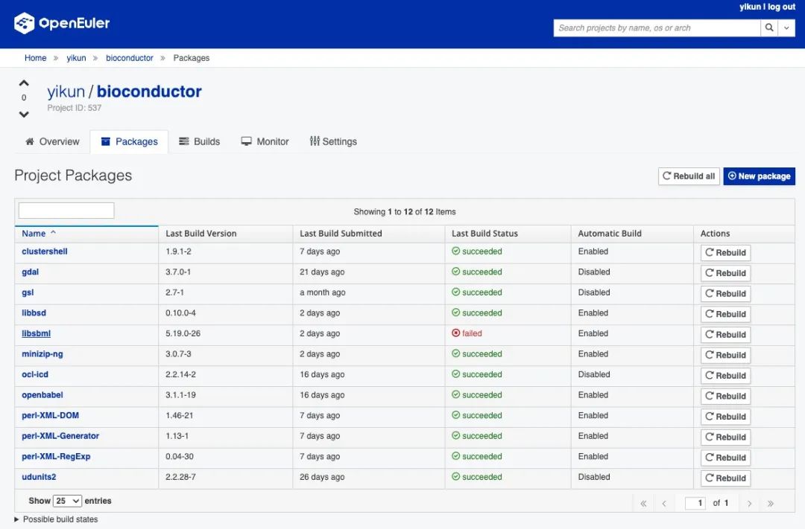Click the package filter input field
Image resolution: width=805 pixels, height=529 pixels.
coord(66,211)
